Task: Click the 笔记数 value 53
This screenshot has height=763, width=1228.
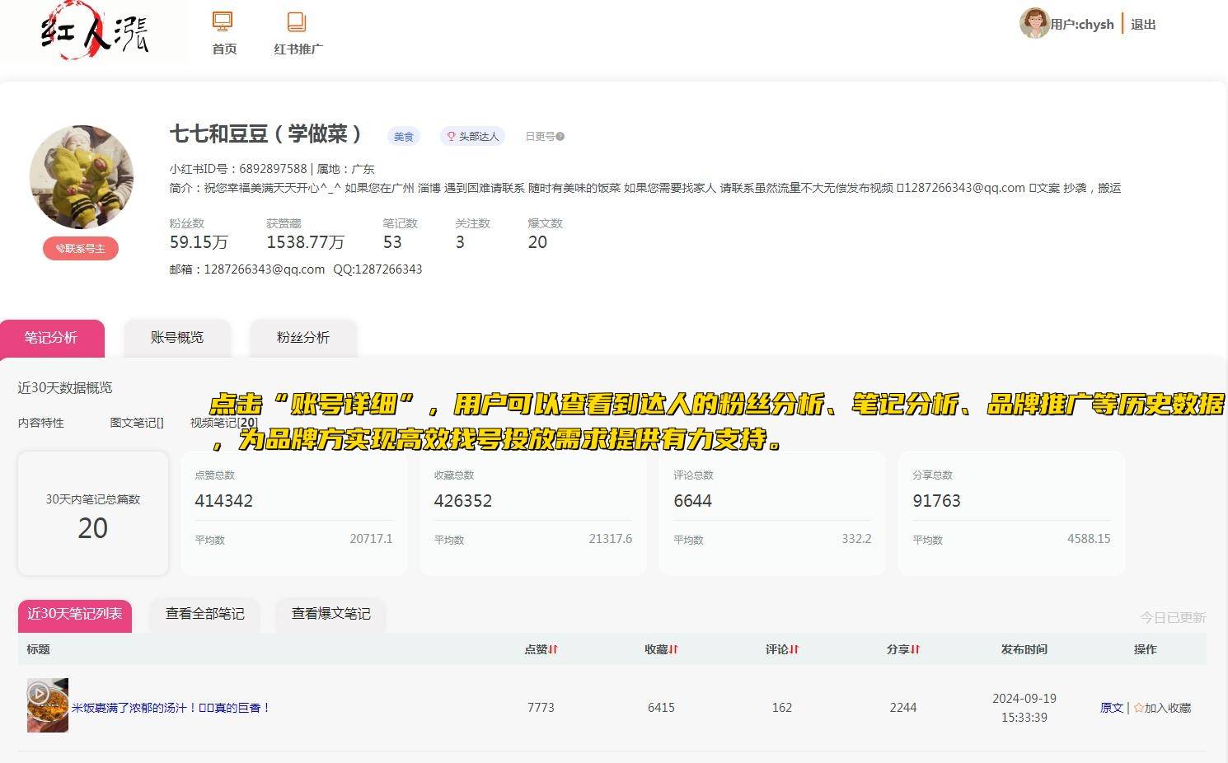Action: coord(392,242)
